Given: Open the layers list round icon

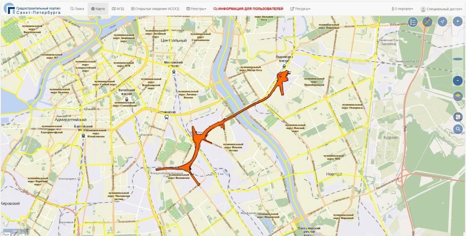Looking at the screenshot, I should tap(412, 22).
